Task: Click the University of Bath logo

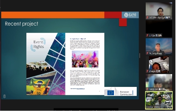Action: tap(130, 15)
